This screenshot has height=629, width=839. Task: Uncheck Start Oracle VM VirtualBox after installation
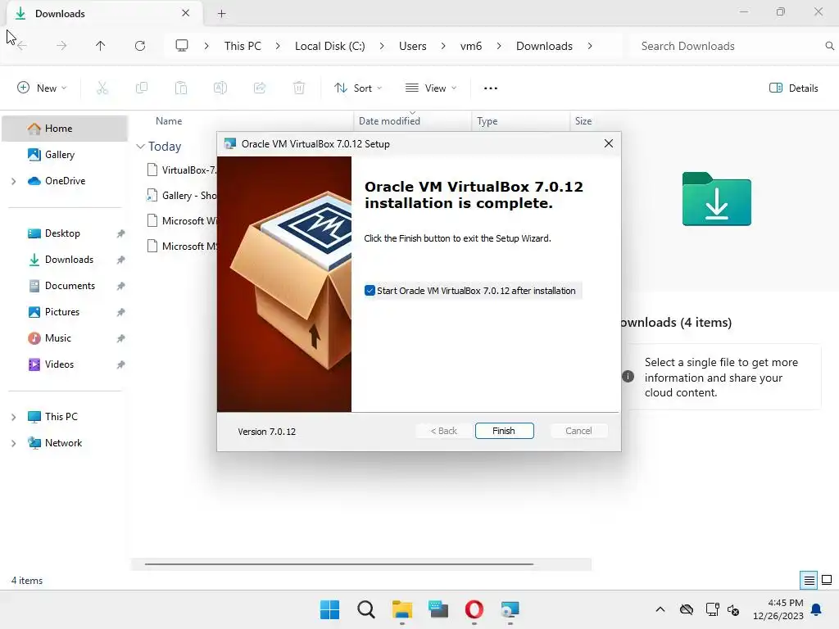[370, 291]
